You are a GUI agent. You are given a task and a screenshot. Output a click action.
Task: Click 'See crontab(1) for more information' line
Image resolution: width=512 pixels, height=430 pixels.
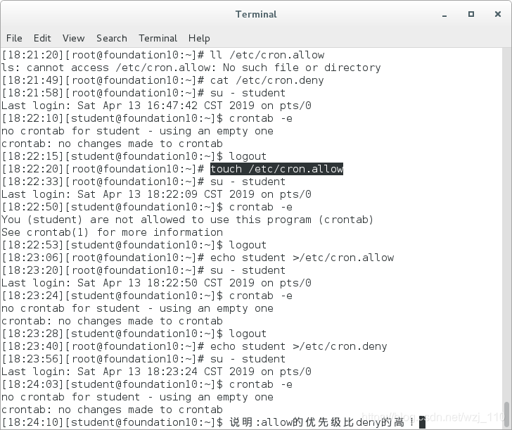click(112, 232)
